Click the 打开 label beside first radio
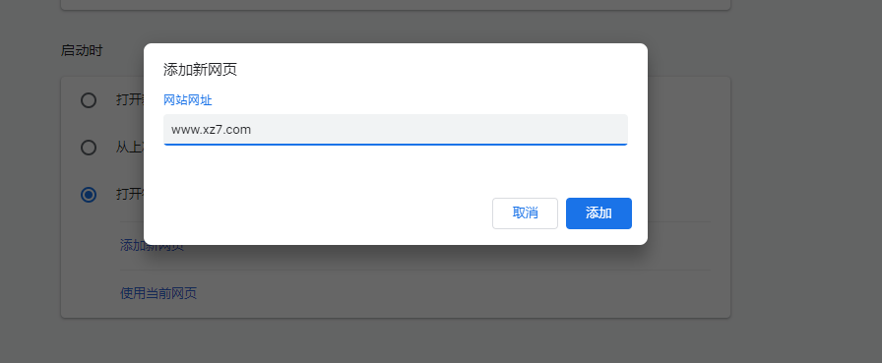The width and height of the screenshot is (882, 363). pyautogui.click(x=129, y=100)
